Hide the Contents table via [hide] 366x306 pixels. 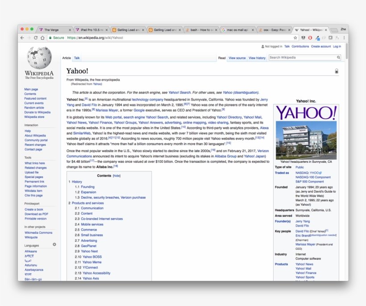(x=116, y=176)
